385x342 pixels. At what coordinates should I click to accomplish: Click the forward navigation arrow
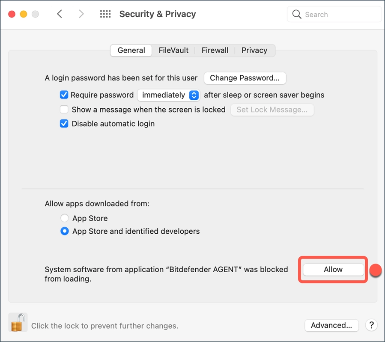81,14
